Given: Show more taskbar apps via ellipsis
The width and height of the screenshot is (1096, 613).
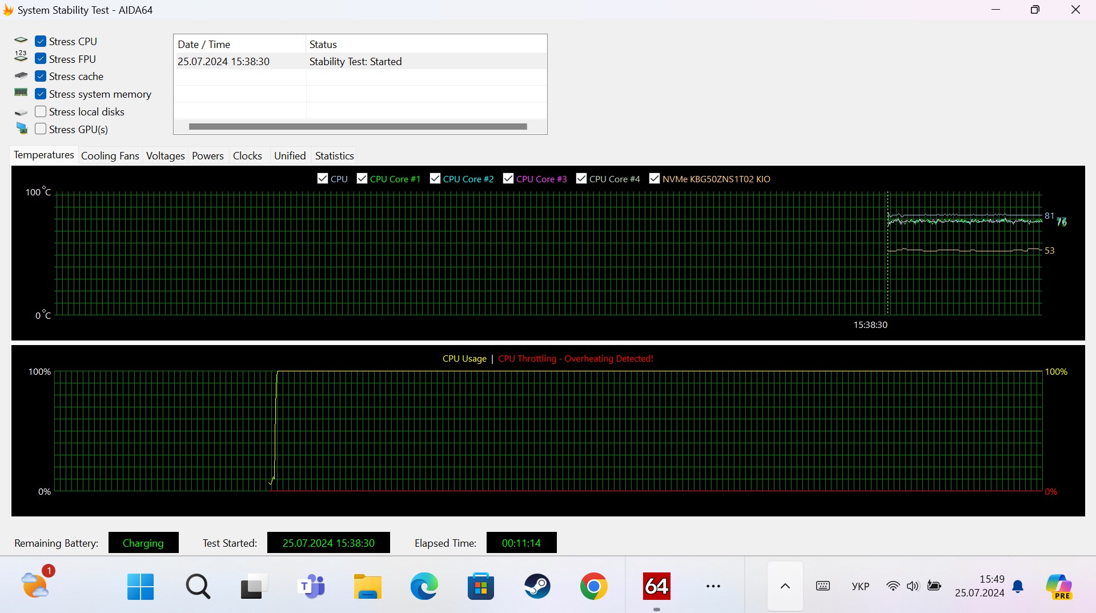Looking at the screenshot, I should 713,586.
